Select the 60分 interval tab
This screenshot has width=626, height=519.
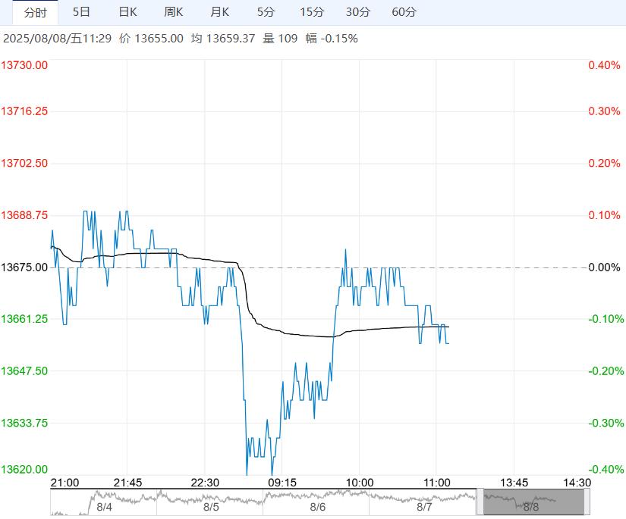pyautogui.click(x=404, y=12)
